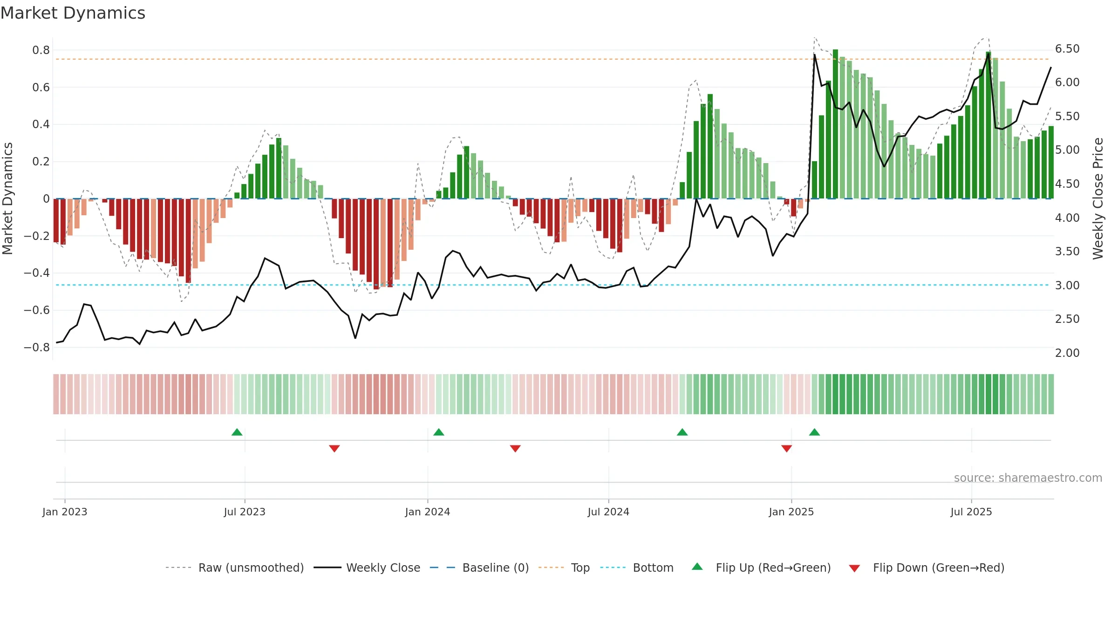Click the 3.00 right axis tick label
The image size is (1118, 629).
pyautogui.click(x=1067, y=286)
